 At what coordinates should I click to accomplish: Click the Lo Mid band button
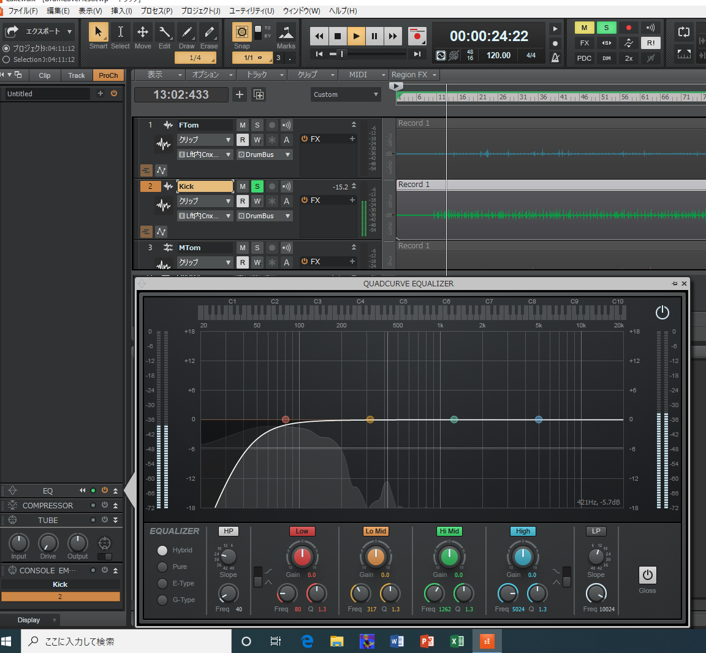click(x=376, y=531)
